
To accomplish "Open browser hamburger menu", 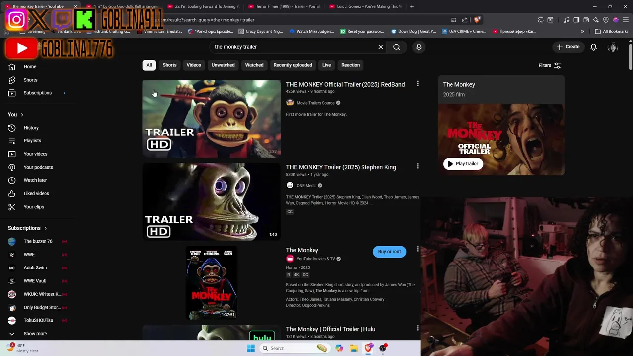I will click(x=625, y=20).
